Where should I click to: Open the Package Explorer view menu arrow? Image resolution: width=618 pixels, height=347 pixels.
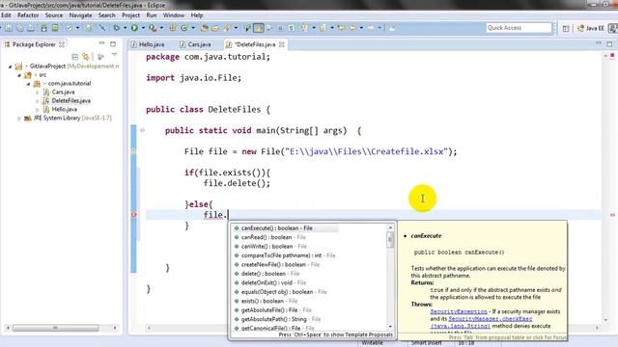pyautogui.click(x=114, y=55)
